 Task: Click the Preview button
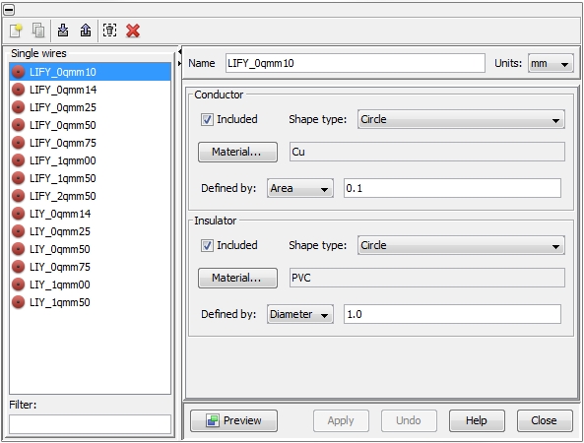click(x=234, y=420)
